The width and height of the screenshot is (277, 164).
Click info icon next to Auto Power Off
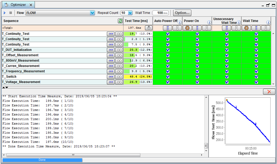pyautogui.click(x=180, y=22)
